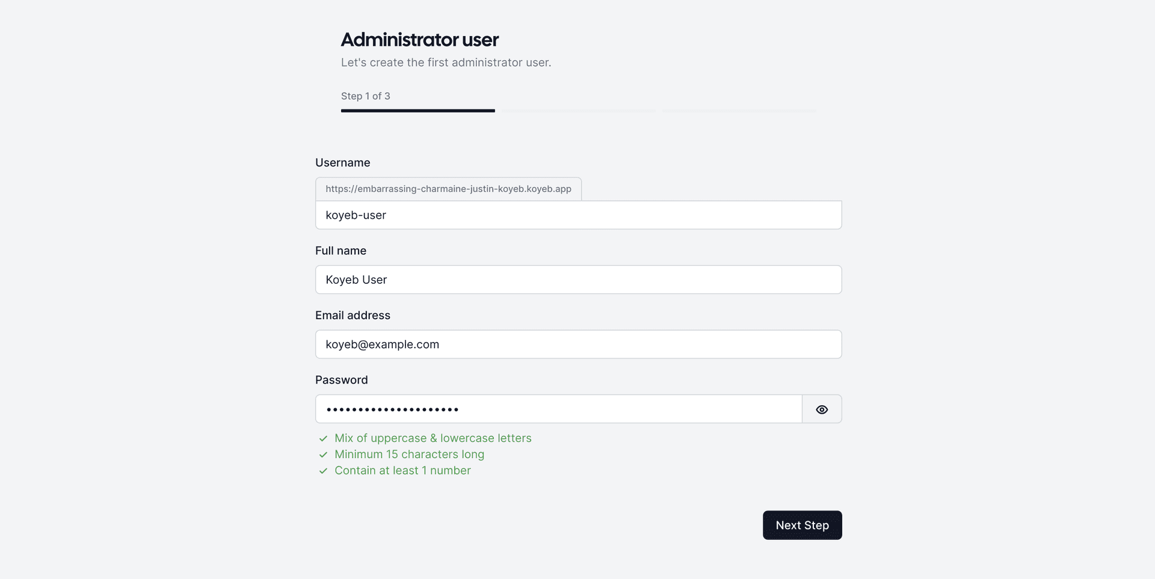The height and width of the screenshot is (579, 1155).
Task: Click the Minimum 15 characters checkmark icon
Action: (323, 455)
